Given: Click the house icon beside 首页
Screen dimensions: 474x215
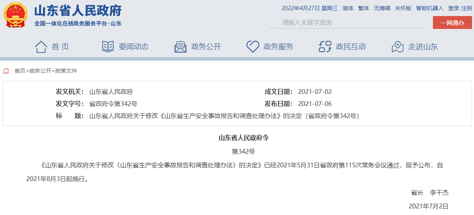Looking at the screenshot, I should coord(41,47).
